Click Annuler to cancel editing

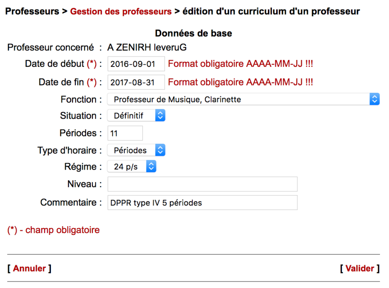29,268
